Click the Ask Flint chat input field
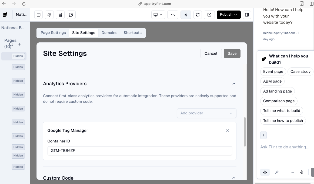 (285, 147)
